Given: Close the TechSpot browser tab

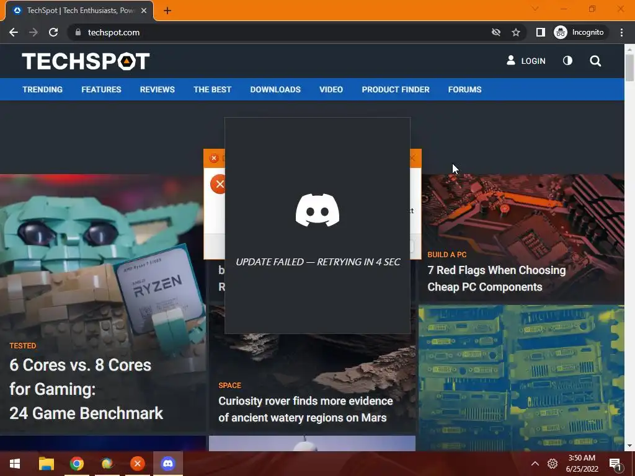Looking at the screenshot, I should (144, 11).
